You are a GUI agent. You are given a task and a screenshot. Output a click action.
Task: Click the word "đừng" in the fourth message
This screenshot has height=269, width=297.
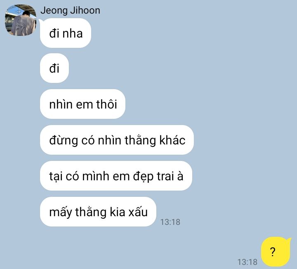click(x=64, y=141)
